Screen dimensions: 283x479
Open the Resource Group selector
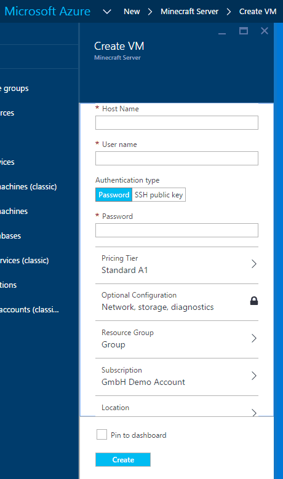[x=177, y=339]
